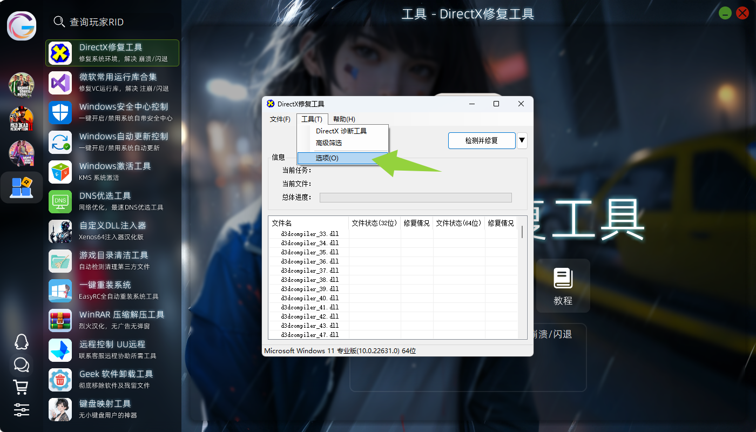
Task: Select the 微软常用运行库合集 Visual Studio icon
Action: click(x=60, y=83)
